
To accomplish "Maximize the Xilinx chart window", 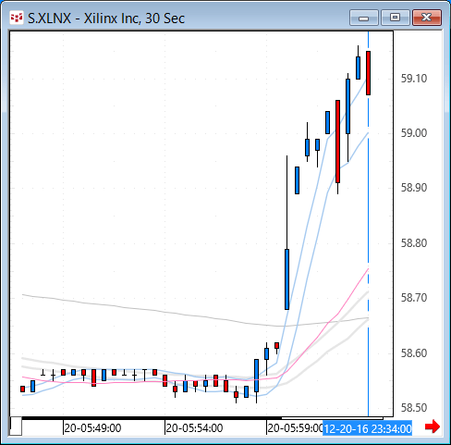I will click(395, 18).
